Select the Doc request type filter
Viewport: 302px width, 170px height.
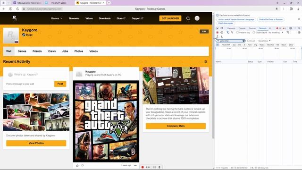click(234, 45)
